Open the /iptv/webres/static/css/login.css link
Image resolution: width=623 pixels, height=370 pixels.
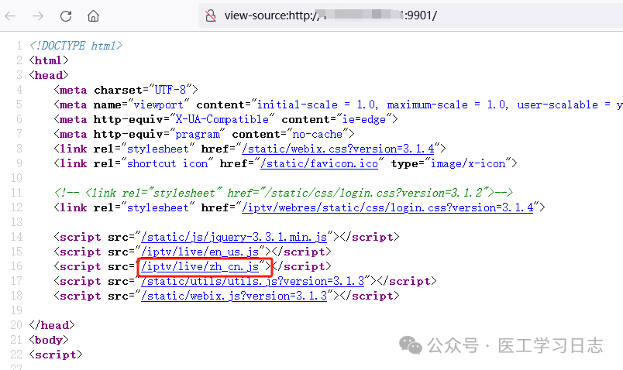tap(387, 207)
